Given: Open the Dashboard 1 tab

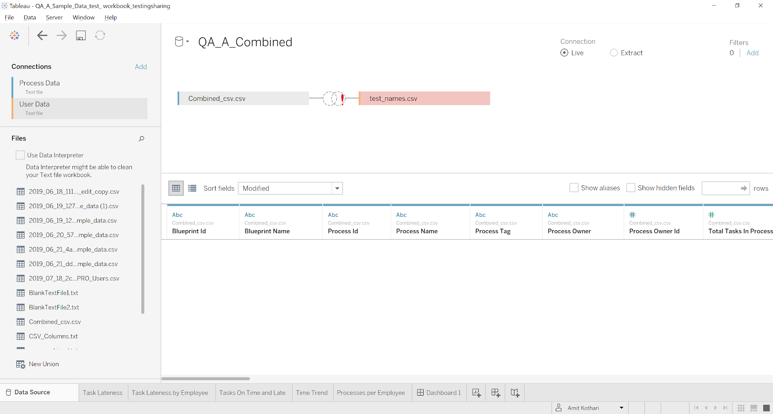Looking at the screenshot, I should pyautogui.click(x=439, y=393).
